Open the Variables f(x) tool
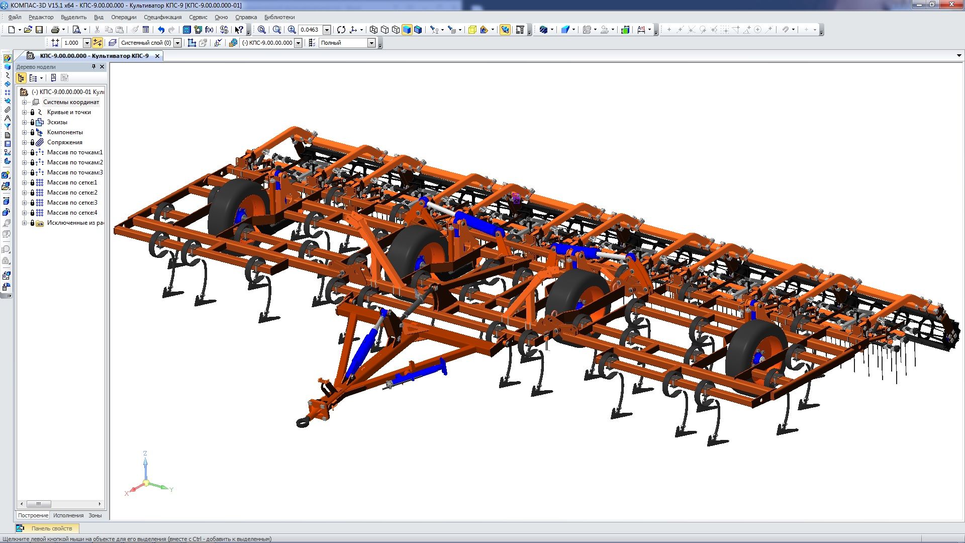The width and height of the screenshot is (965, 543). tap(209, 30)
